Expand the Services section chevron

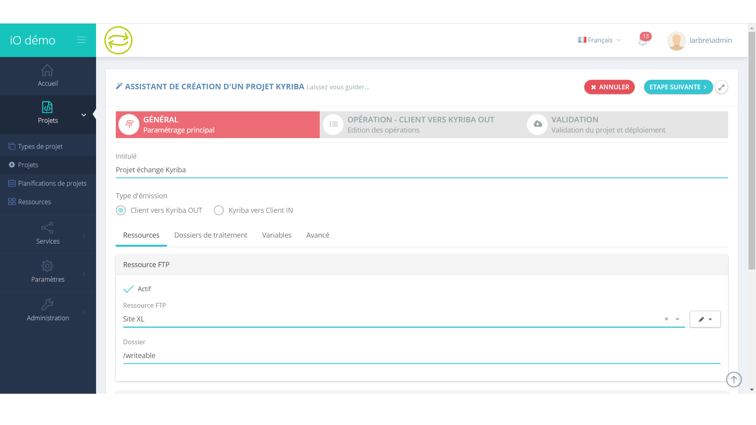pos(84,236)
